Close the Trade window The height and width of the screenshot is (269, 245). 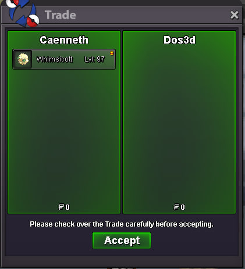tap(234, 15)
